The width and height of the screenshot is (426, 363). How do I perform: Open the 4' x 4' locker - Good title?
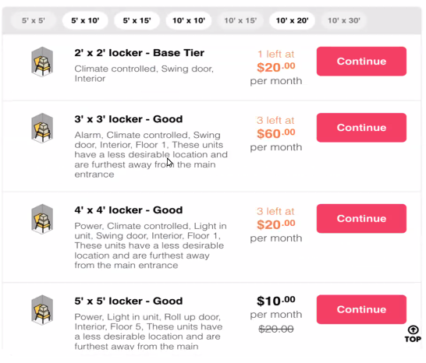[x=129, y=210]
